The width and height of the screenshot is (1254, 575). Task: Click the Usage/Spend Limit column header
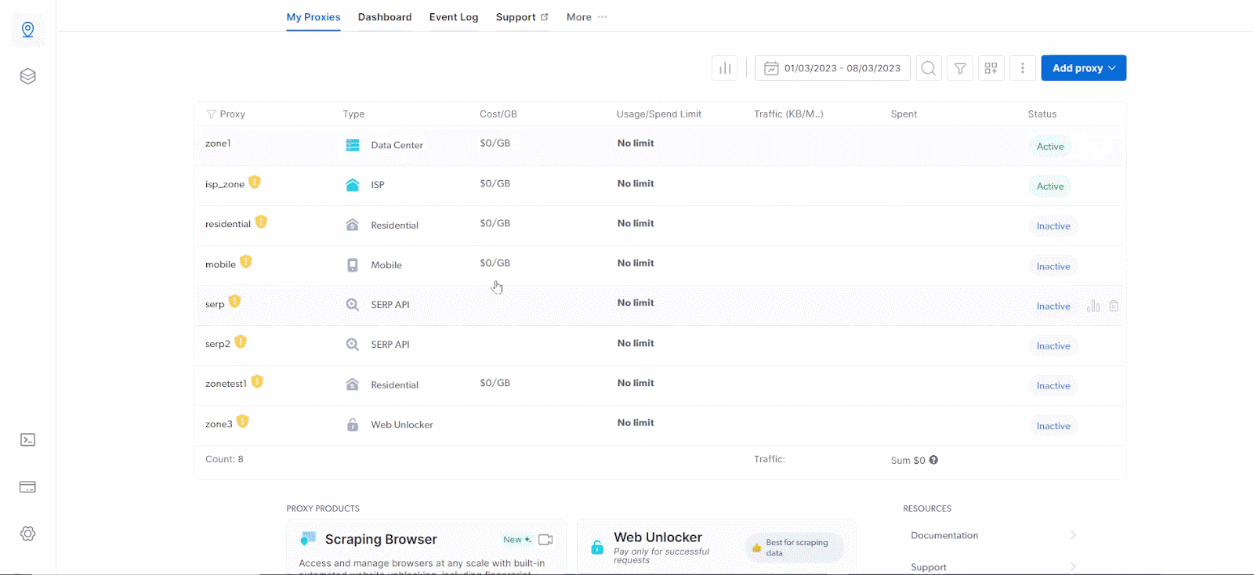[x=659, y=114]
